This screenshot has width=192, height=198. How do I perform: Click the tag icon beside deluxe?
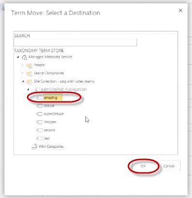[x=40, y=106]
